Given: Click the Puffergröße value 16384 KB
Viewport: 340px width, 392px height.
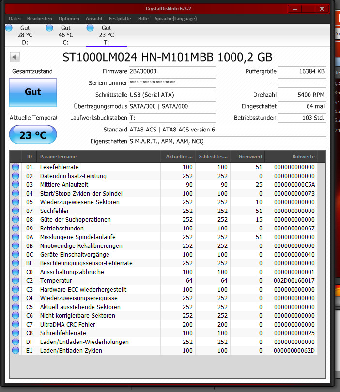Looking at the screenshot, I should click(x=302, y=71).
